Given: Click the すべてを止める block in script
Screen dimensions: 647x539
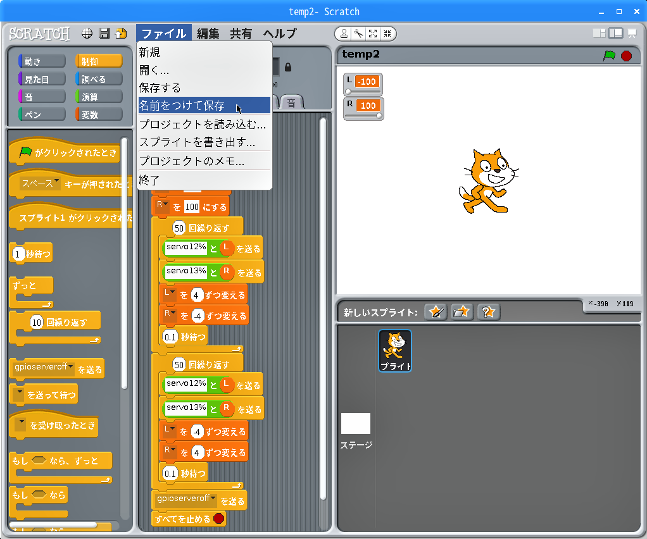Looking at the screenshot, I should (189, 519).
